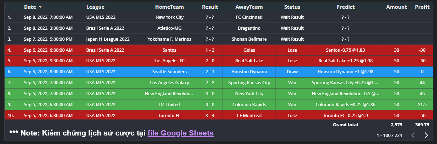Screen dimensions: 437x144
Task: Open the file Google Sheets link
Action: pyautogui.click(x=180, y=133)
